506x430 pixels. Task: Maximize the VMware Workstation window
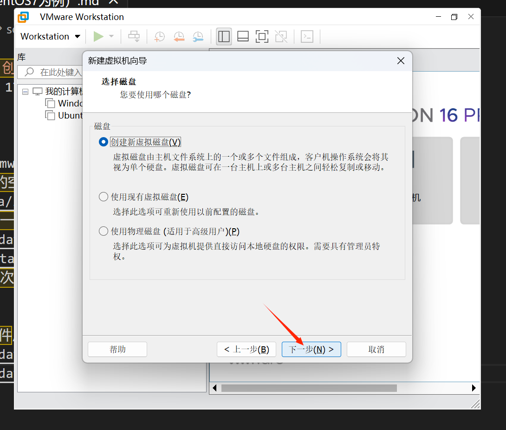[x=454, y=16]
